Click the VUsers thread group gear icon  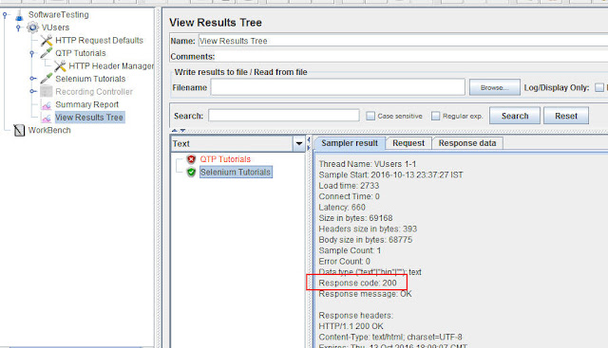[x=32, y=27]
